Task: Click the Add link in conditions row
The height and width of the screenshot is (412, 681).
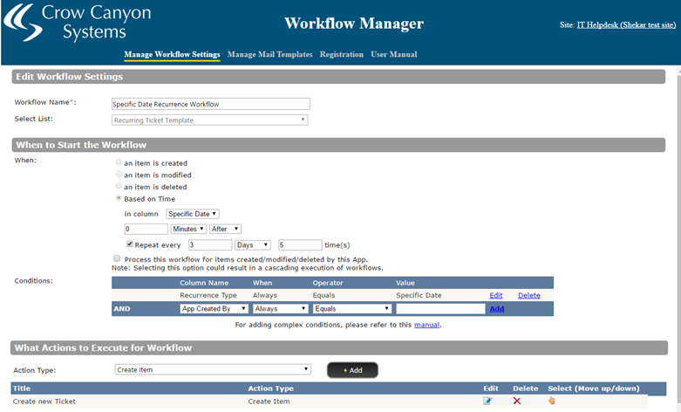Action: (497, 309)
